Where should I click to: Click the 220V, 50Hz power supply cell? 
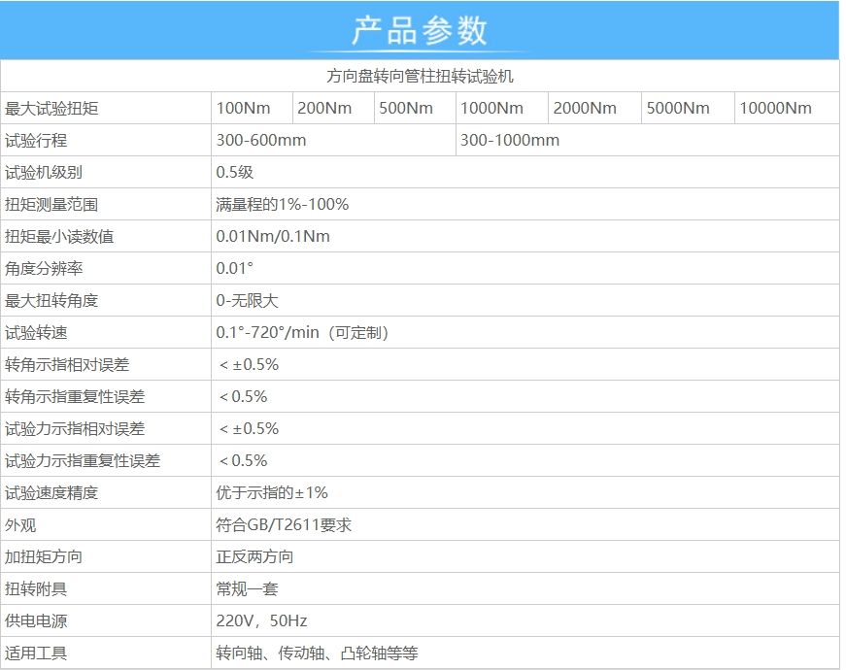coord(261,620)
